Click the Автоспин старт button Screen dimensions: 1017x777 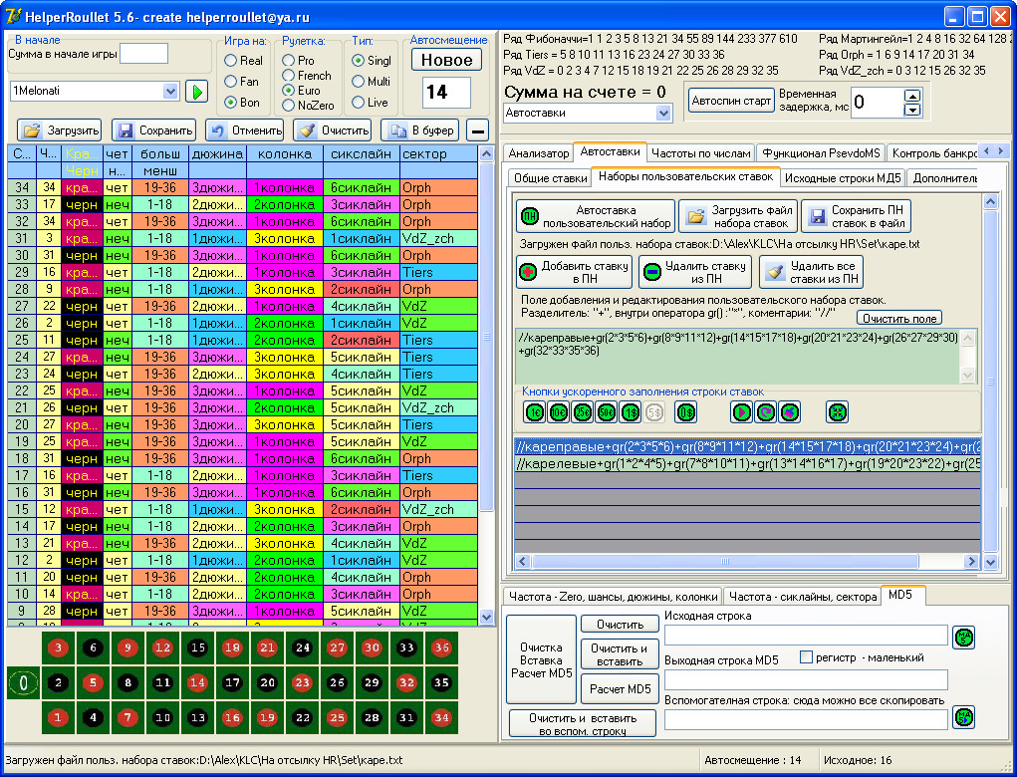click(731, 102)
